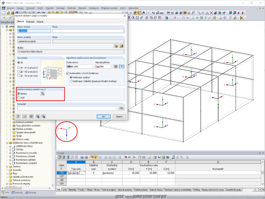Viewport: 265px width, 199px height.
Task: Open the Výpočet menu
Action: pyautogui.click(x=50, y=8)
